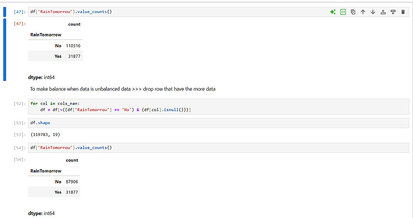
Task: Insert a cell below
Action: pyautogui.click(x=393, y=12)
